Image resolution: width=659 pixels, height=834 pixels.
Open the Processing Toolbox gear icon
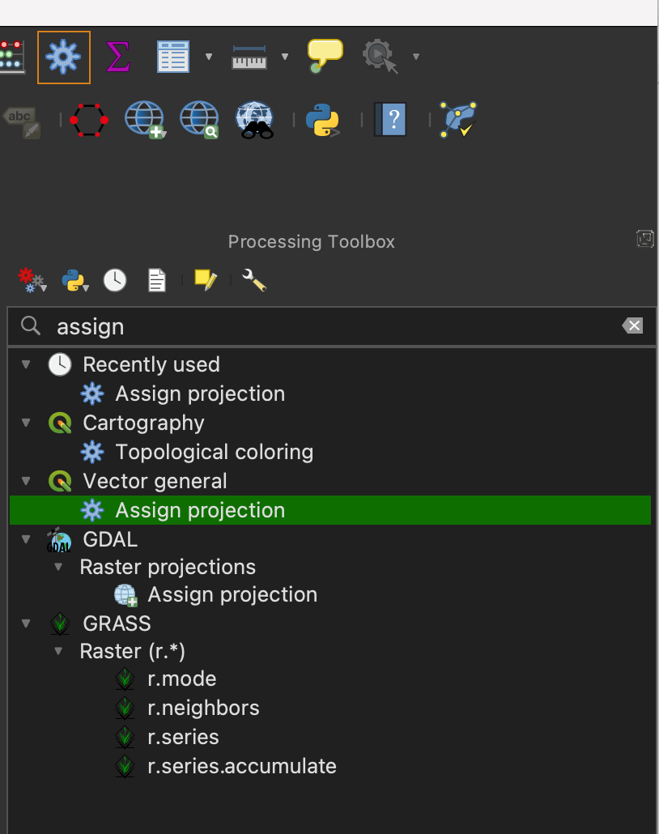click(63, 57)
